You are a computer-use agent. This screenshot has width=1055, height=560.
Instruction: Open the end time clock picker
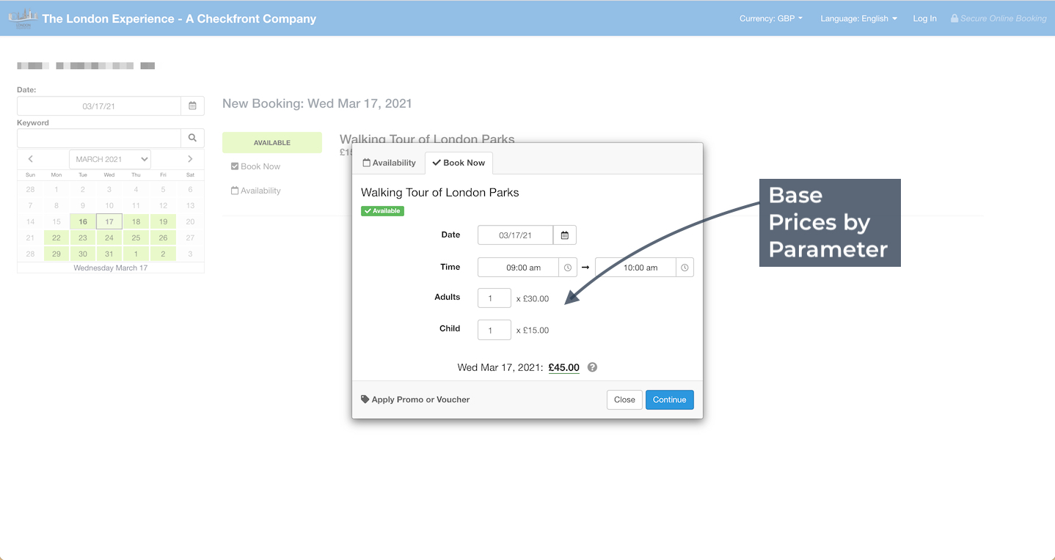[x=685, y=268]
